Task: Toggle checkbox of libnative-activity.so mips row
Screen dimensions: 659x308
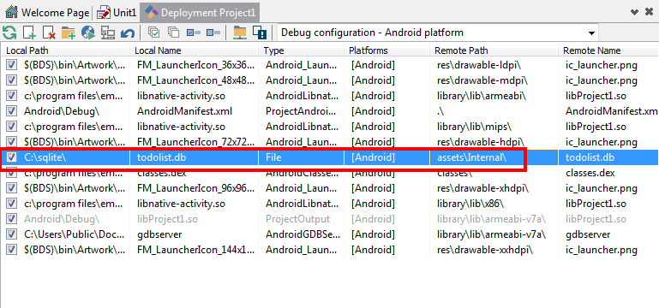Action: (x=12, y=127)
